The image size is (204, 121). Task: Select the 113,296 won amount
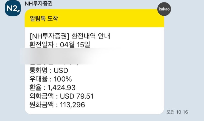pyautogui.click(x=71, y=105)
